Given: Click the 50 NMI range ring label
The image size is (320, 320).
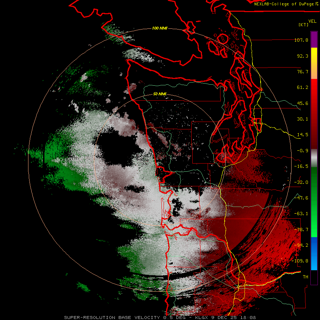Looking at the screenshot, I should (x=160, y=94).
